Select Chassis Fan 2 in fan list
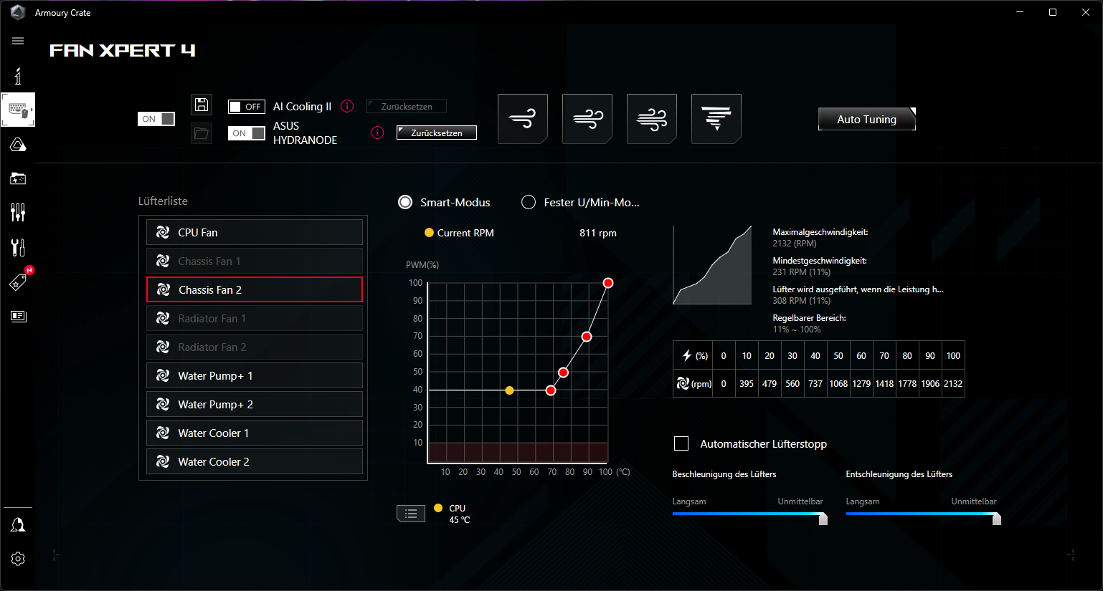1103x591 pixels. [255, 289]
